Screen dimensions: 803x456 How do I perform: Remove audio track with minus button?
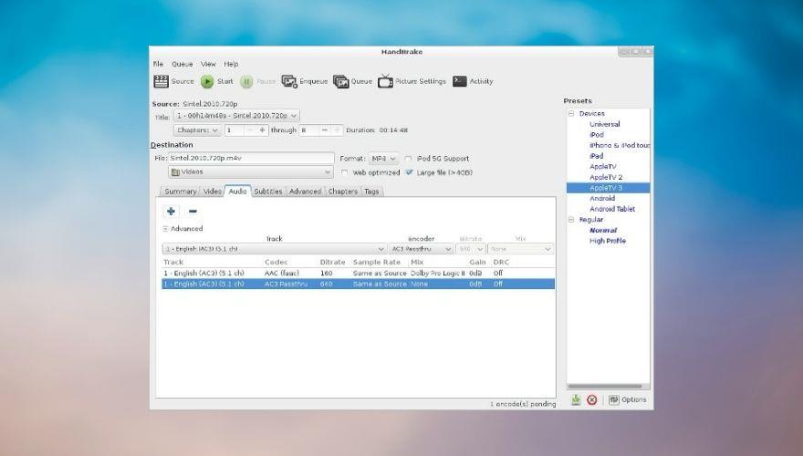(193, 212)
